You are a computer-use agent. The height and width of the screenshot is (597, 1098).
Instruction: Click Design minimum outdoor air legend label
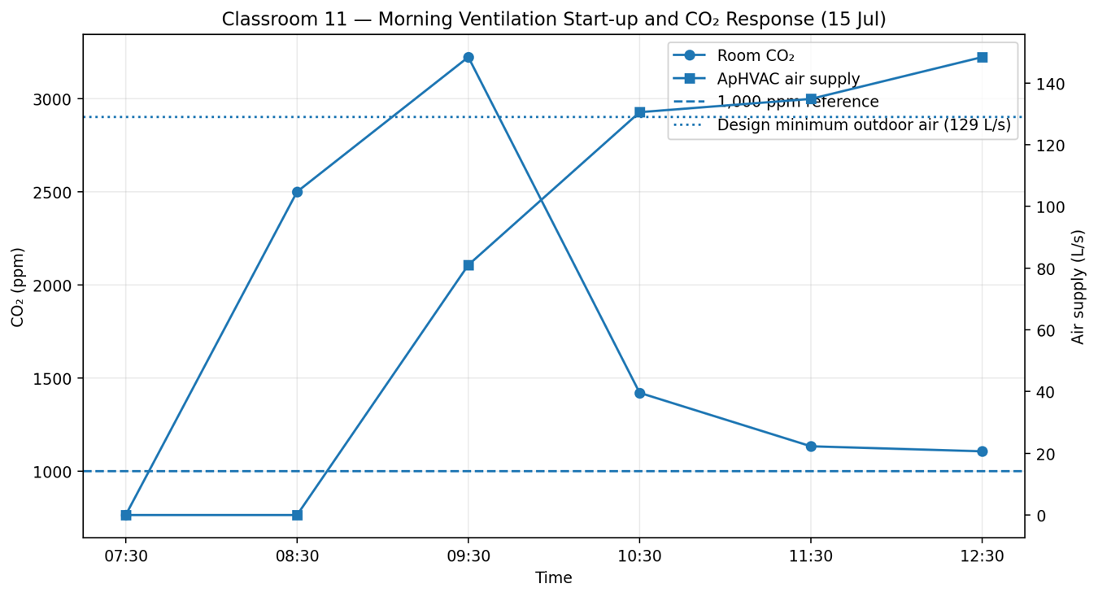tap(864, 125)
